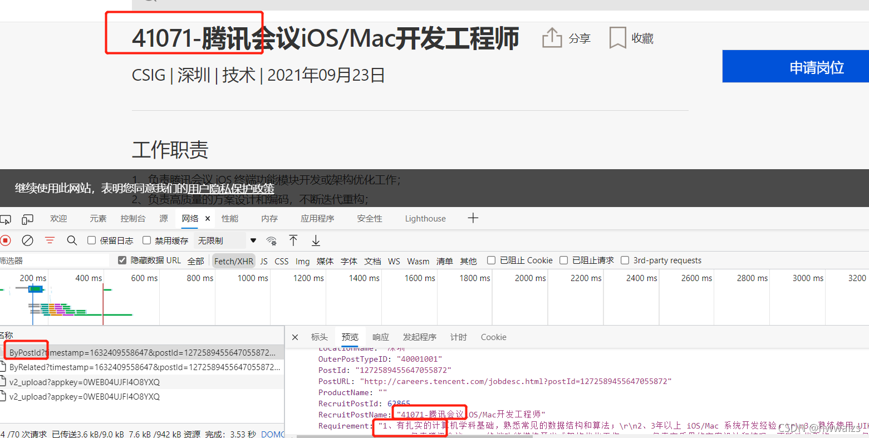Filter requests by CSS
This screenshot has height=438, width=869.
282,261
